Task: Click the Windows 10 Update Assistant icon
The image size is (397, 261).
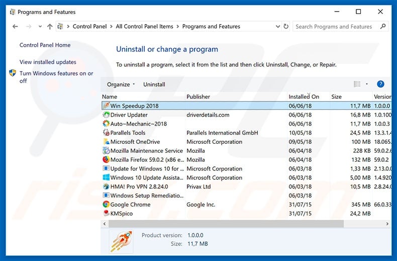Action: click(x=106, y=177)
